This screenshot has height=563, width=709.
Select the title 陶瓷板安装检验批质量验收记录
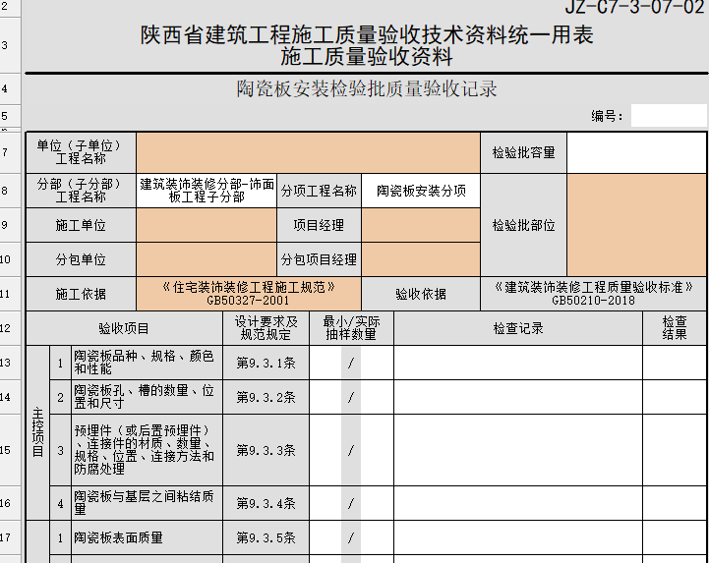click(367, 89)
